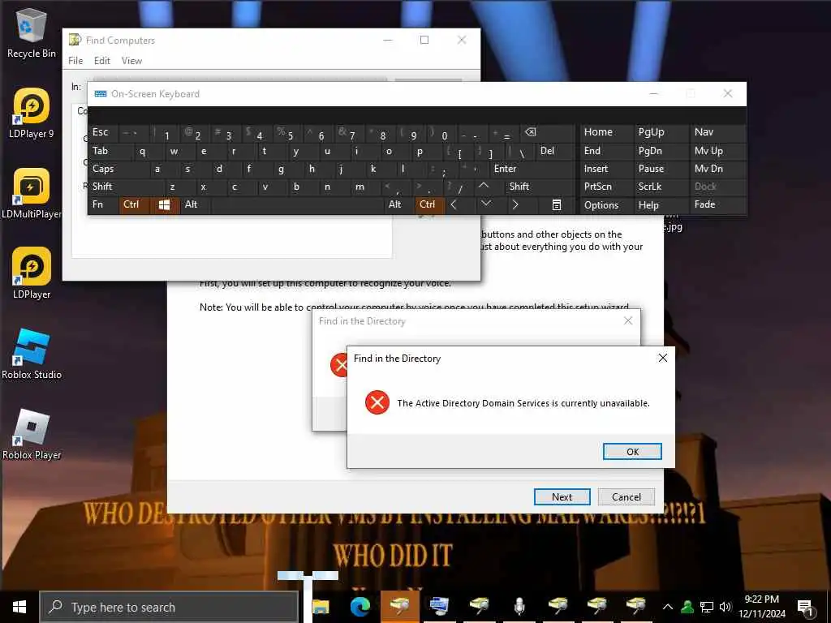Open Options on the On-Screen Keyboard

point(605,205)
